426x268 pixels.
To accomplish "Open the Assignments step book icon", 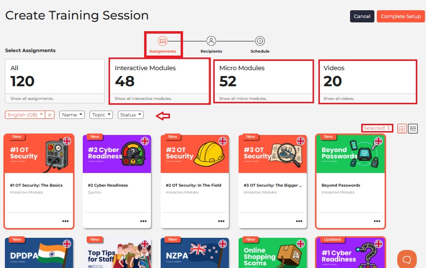I will 163,41.
